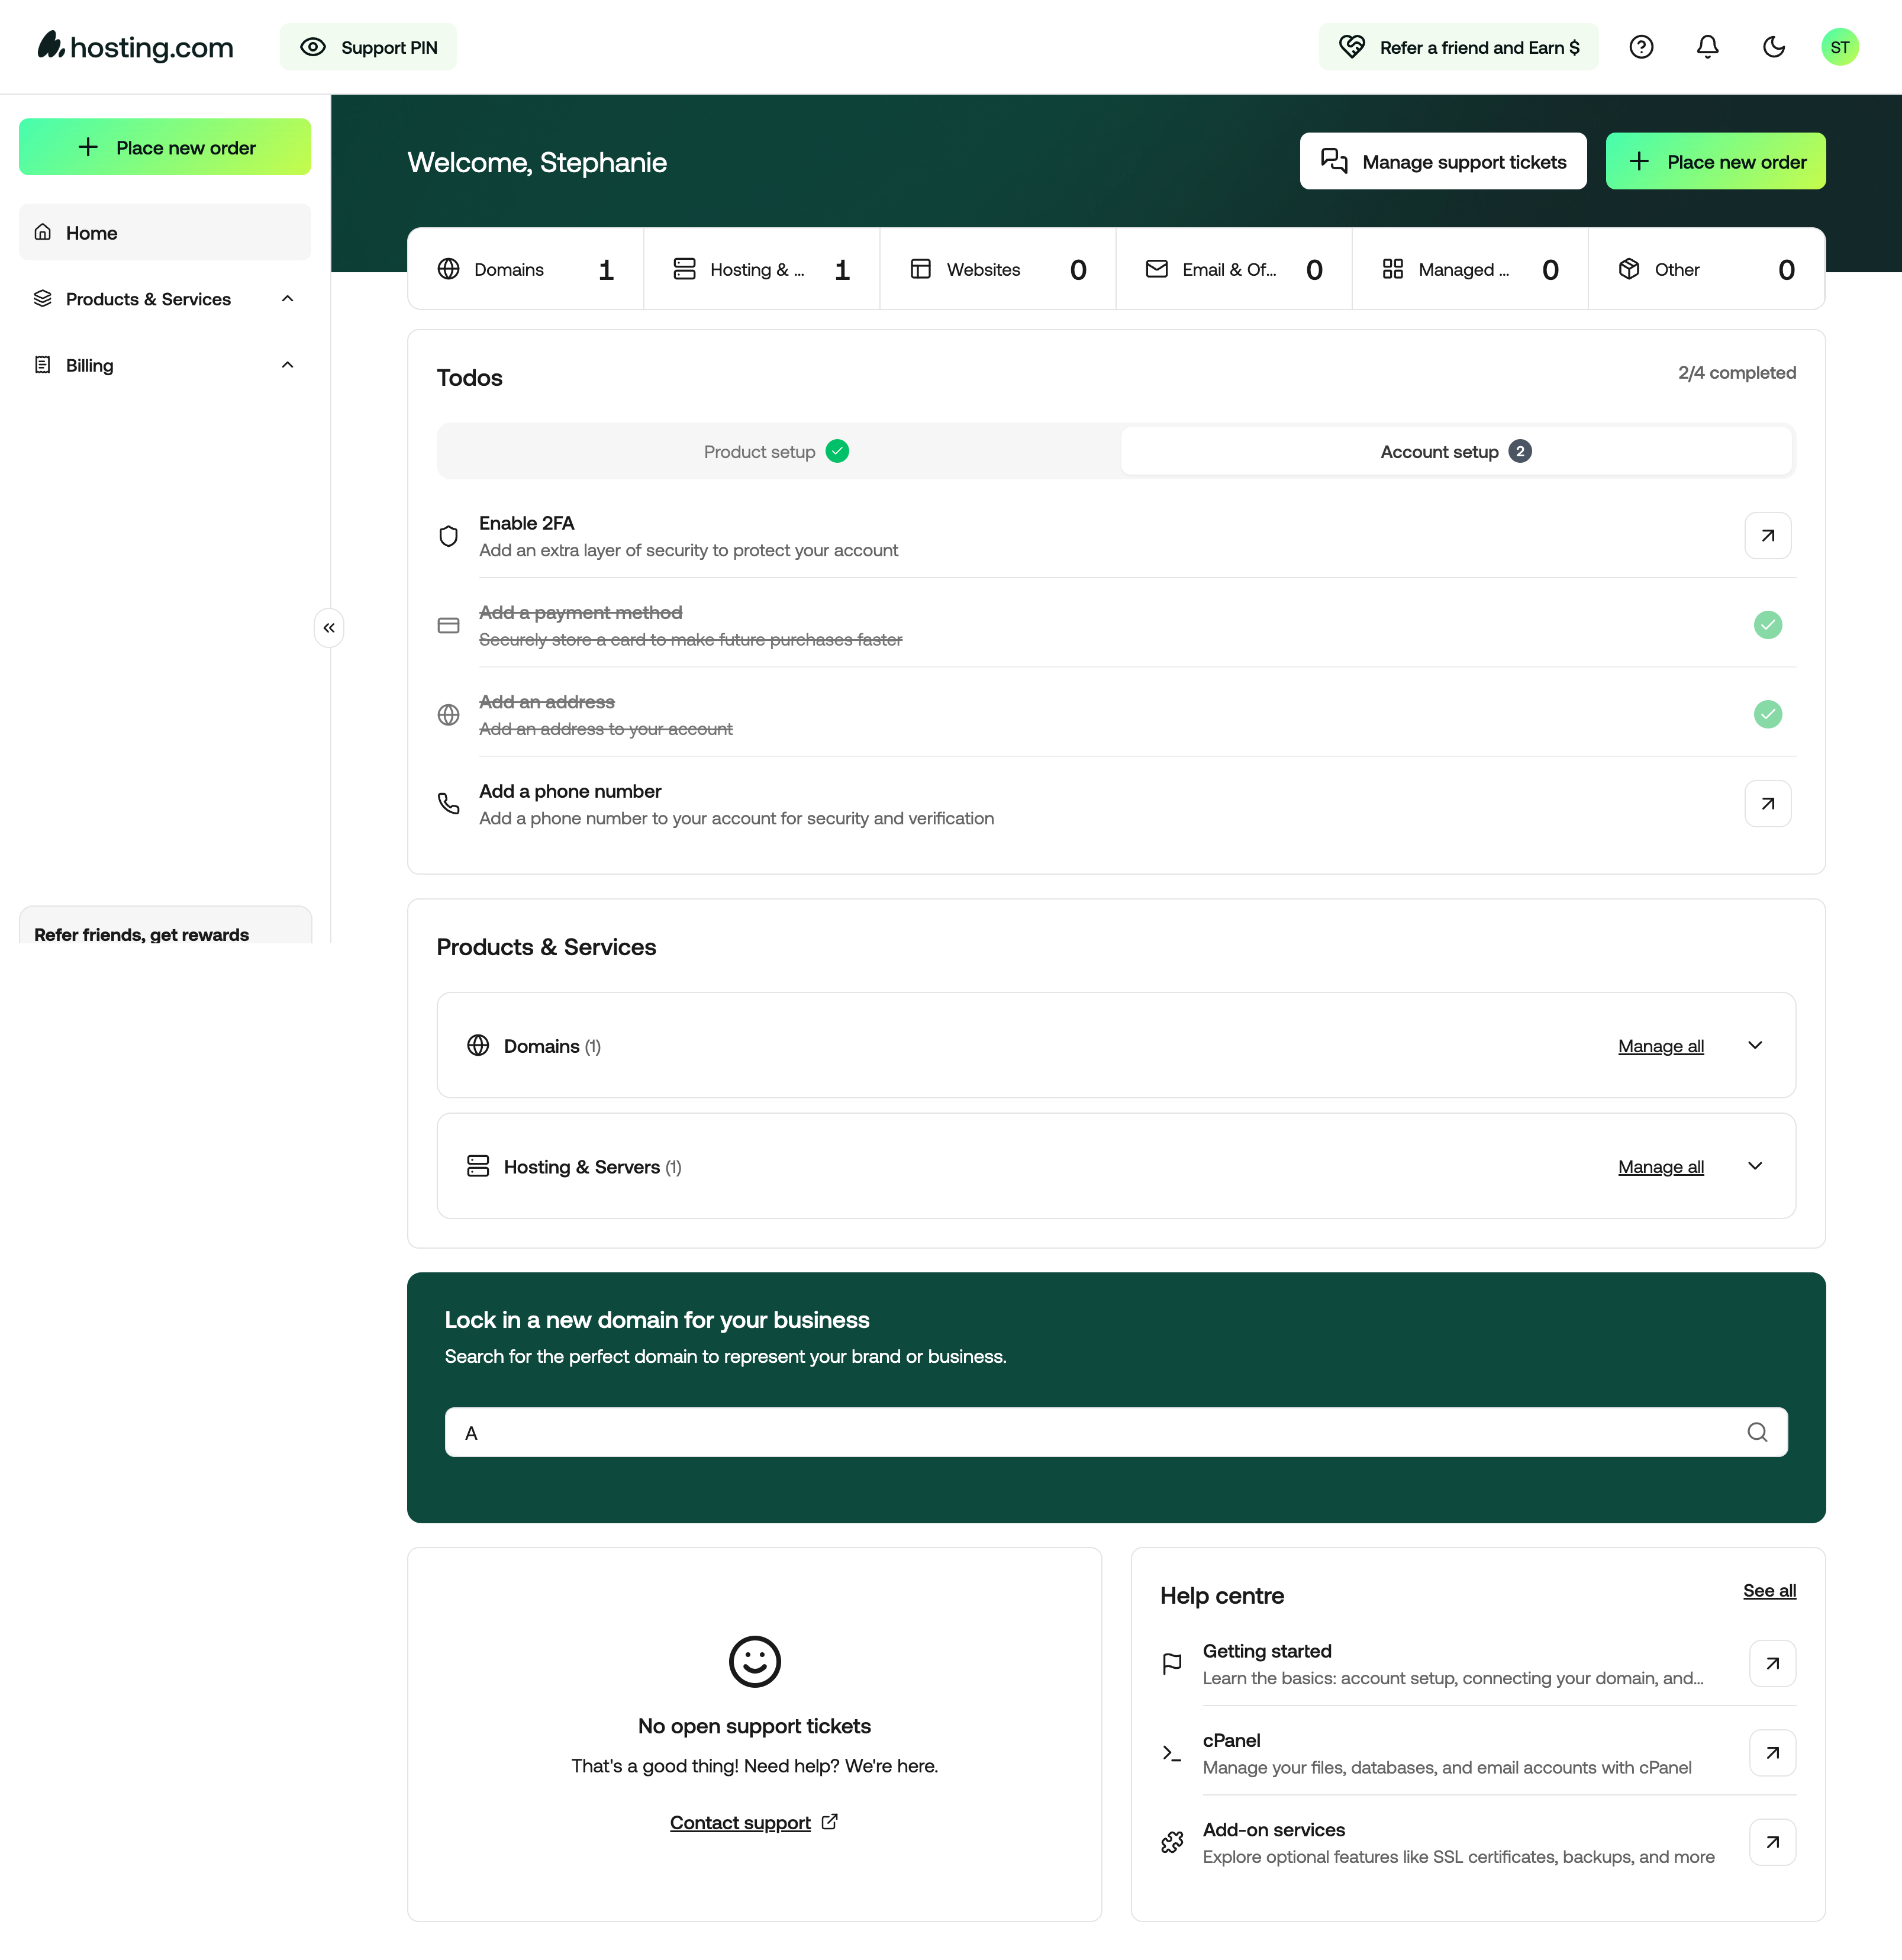Toggle dark mode moon icon
1902x1960 pixels.
click(1773, 47)
